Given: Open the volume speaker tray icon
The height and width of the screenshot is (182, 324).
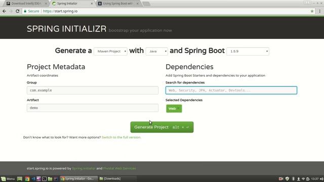Looking at the screenshot, I should click(321, 178).
